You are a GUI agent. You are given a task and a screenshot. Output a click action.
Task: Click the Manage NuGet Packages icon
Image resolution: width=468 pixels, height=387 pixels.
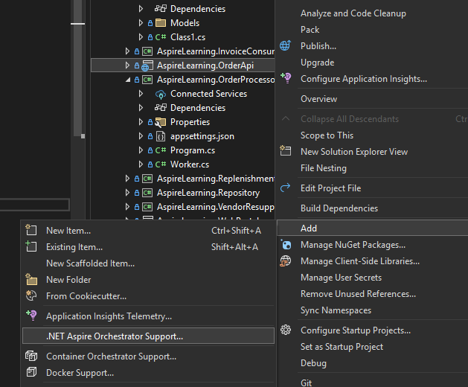pyautogui.click(x=286, y=245)
